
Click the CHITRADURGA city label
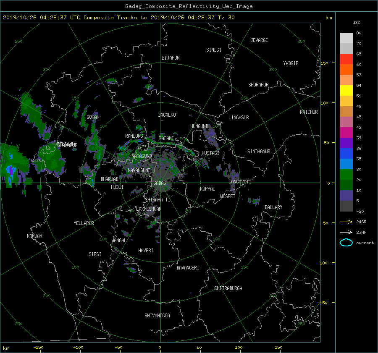pos(228,288)
